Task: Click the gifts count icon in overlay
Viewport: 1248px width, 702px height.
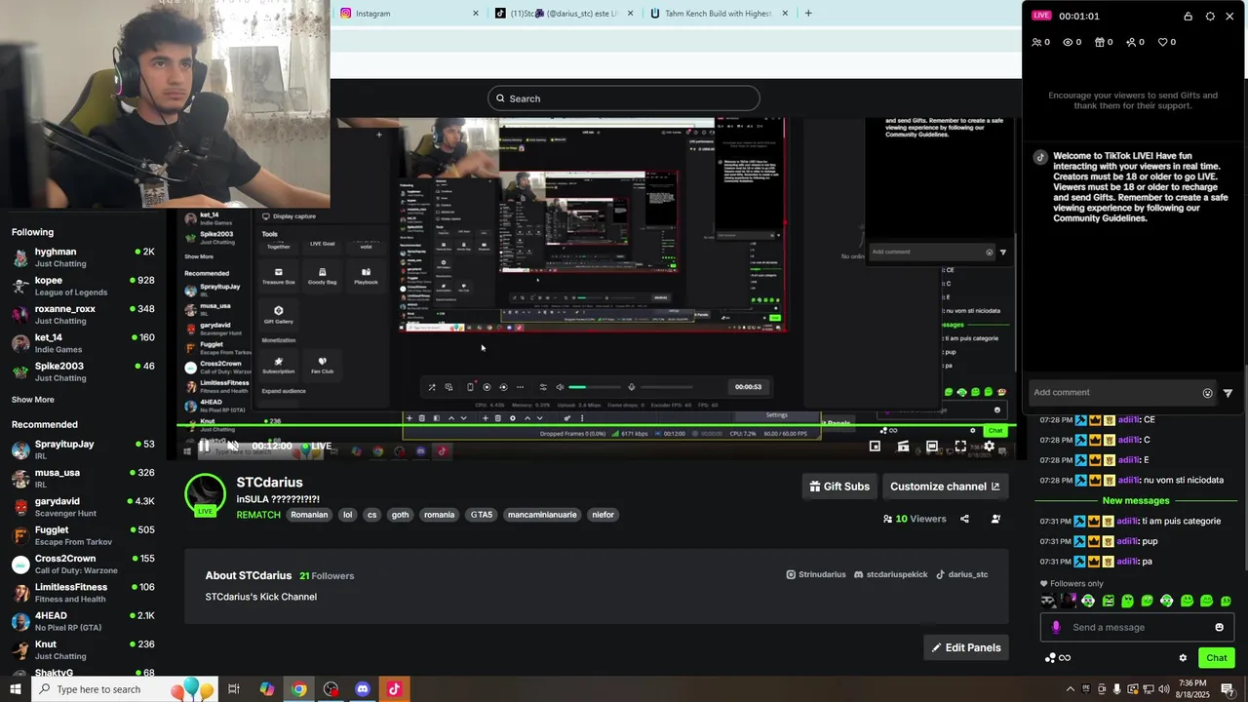Action: [x=1100, y=42]
